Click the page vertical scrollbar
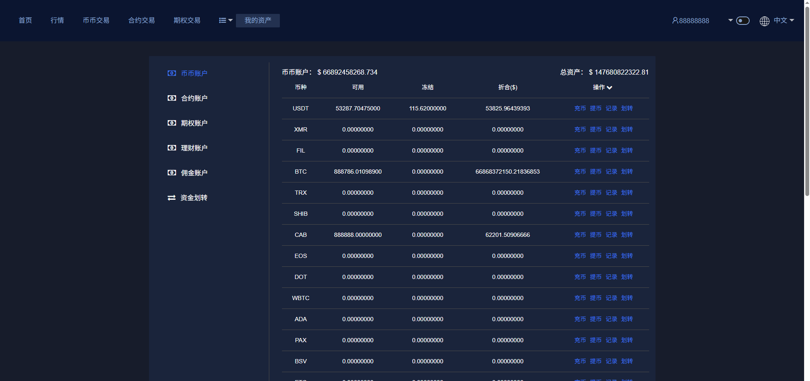The height and width of the screenshot is (381, 810). (807, 101)
